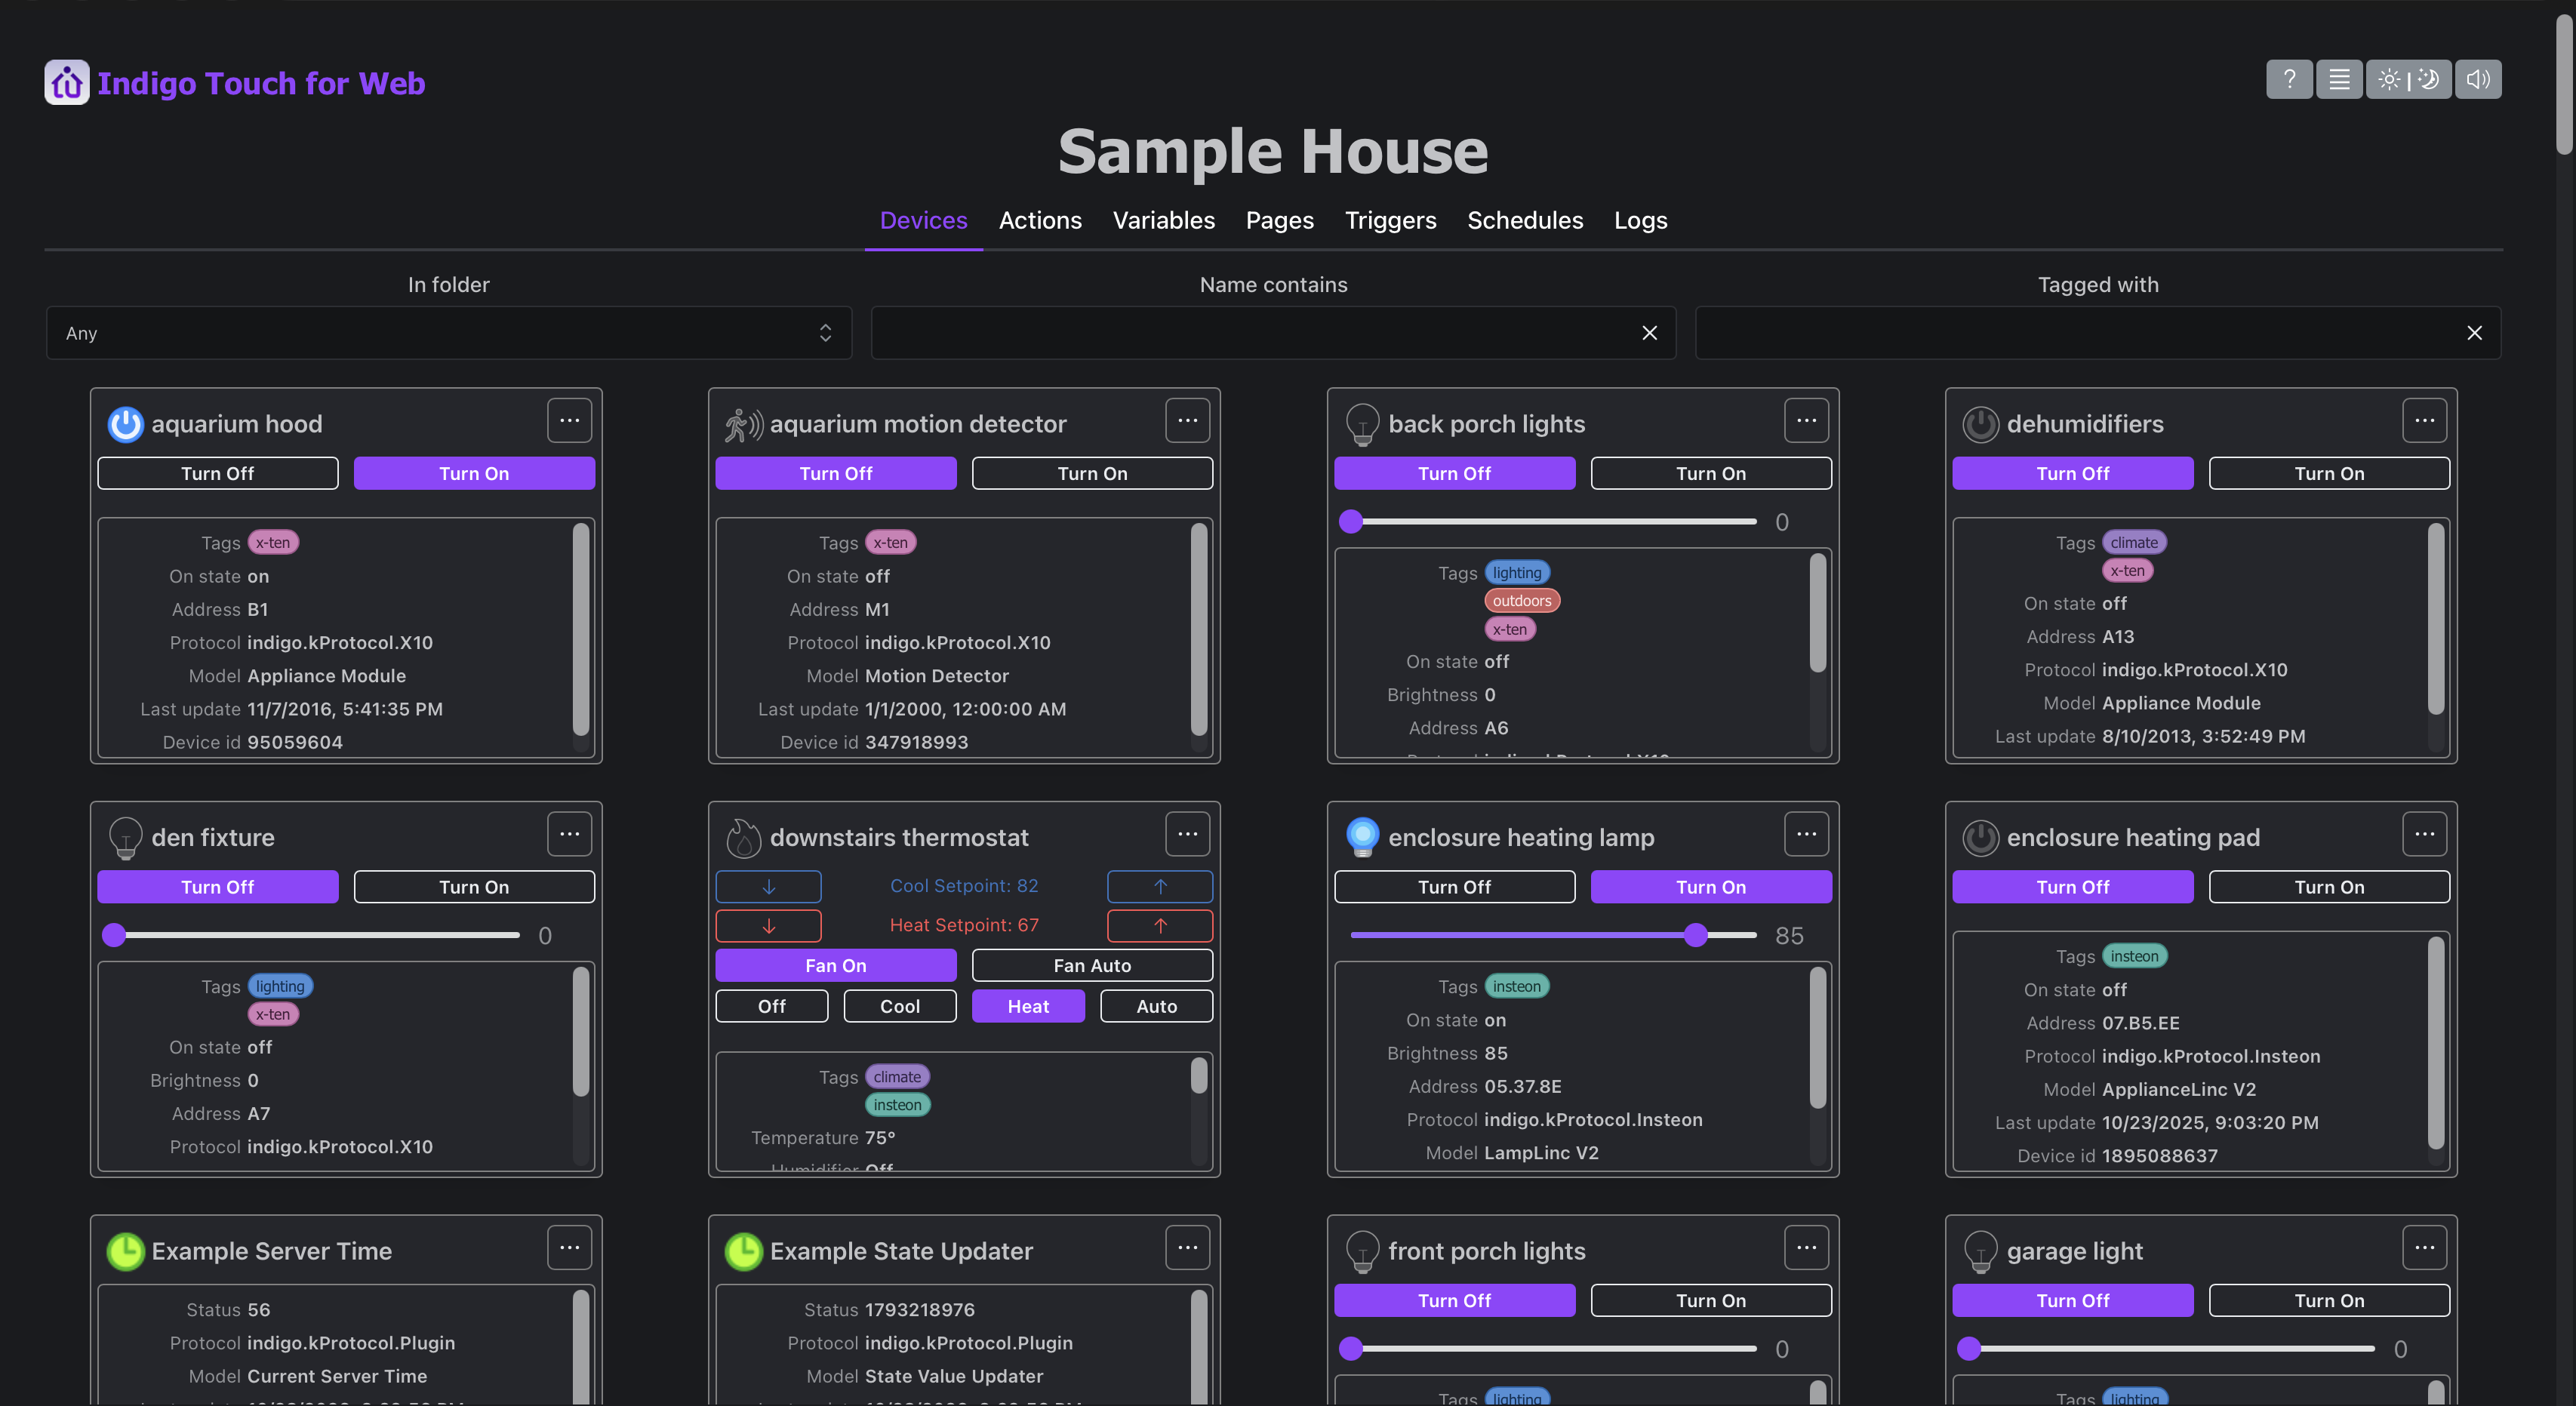Click the back porch lights bulb icon
Screen dimensions: 2576x1406
coord(1362,424)
